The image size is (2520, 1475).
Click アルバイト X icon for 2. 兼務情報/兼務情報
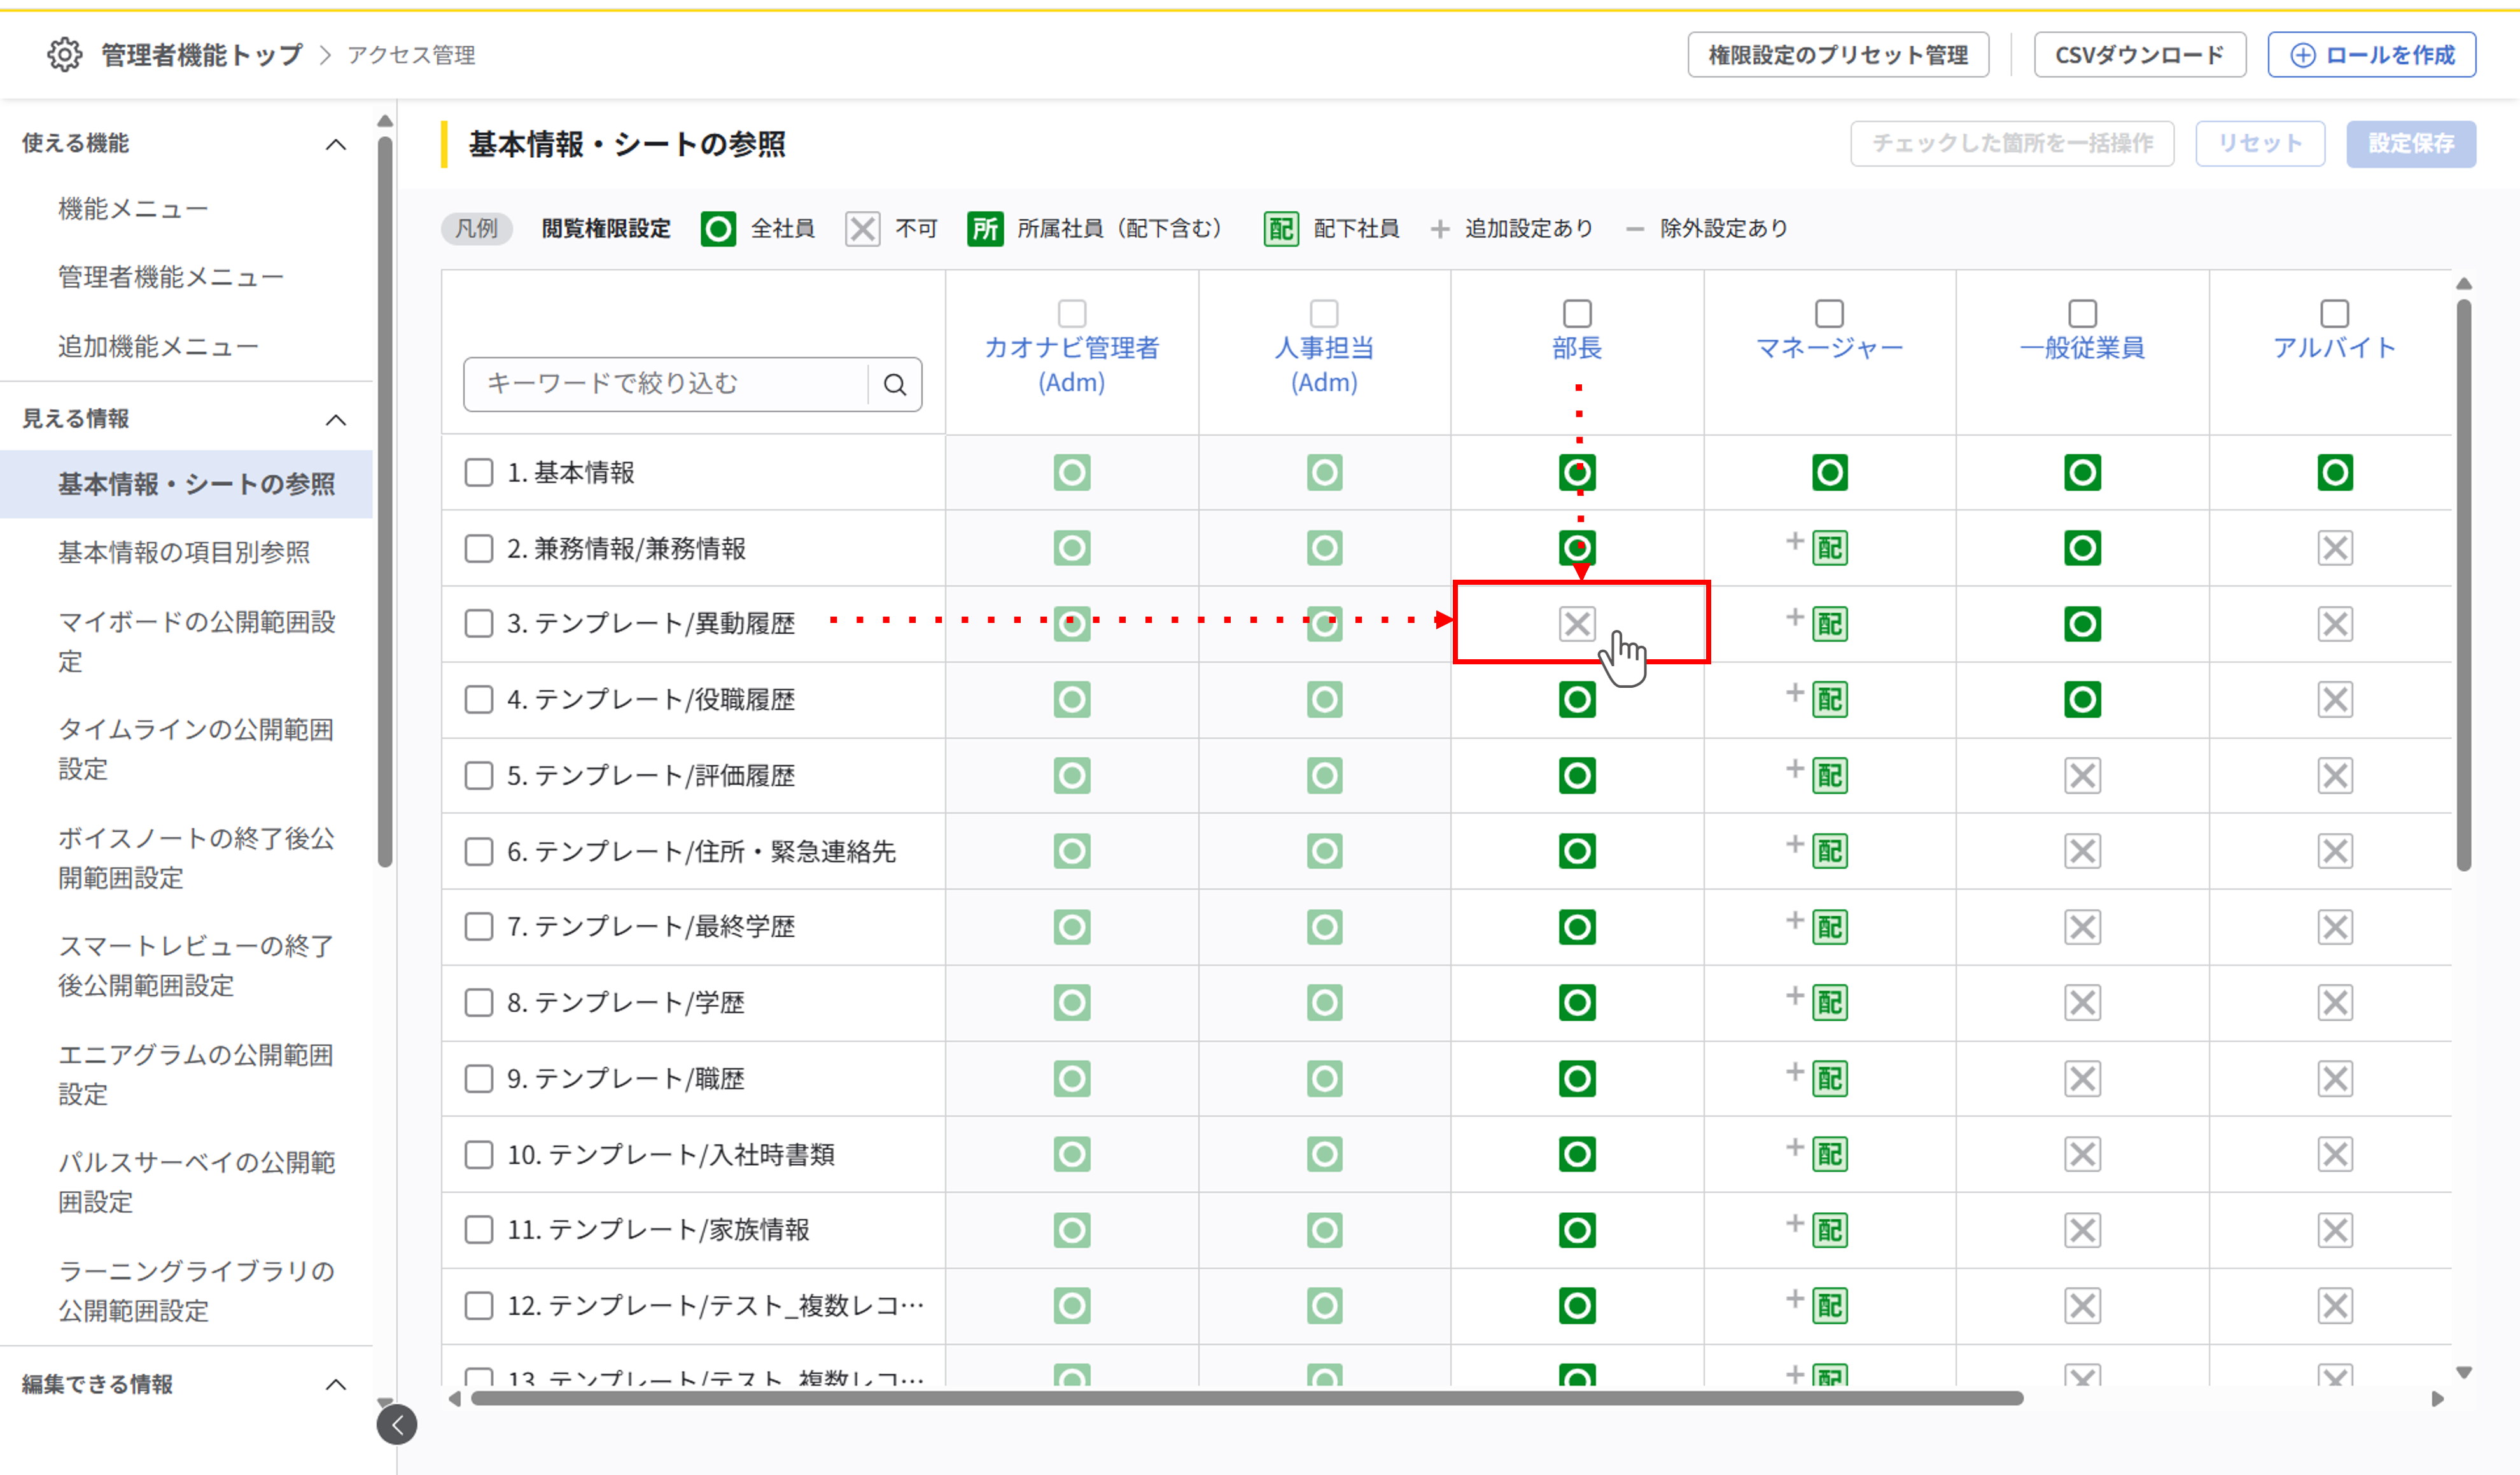point(2335,548)
